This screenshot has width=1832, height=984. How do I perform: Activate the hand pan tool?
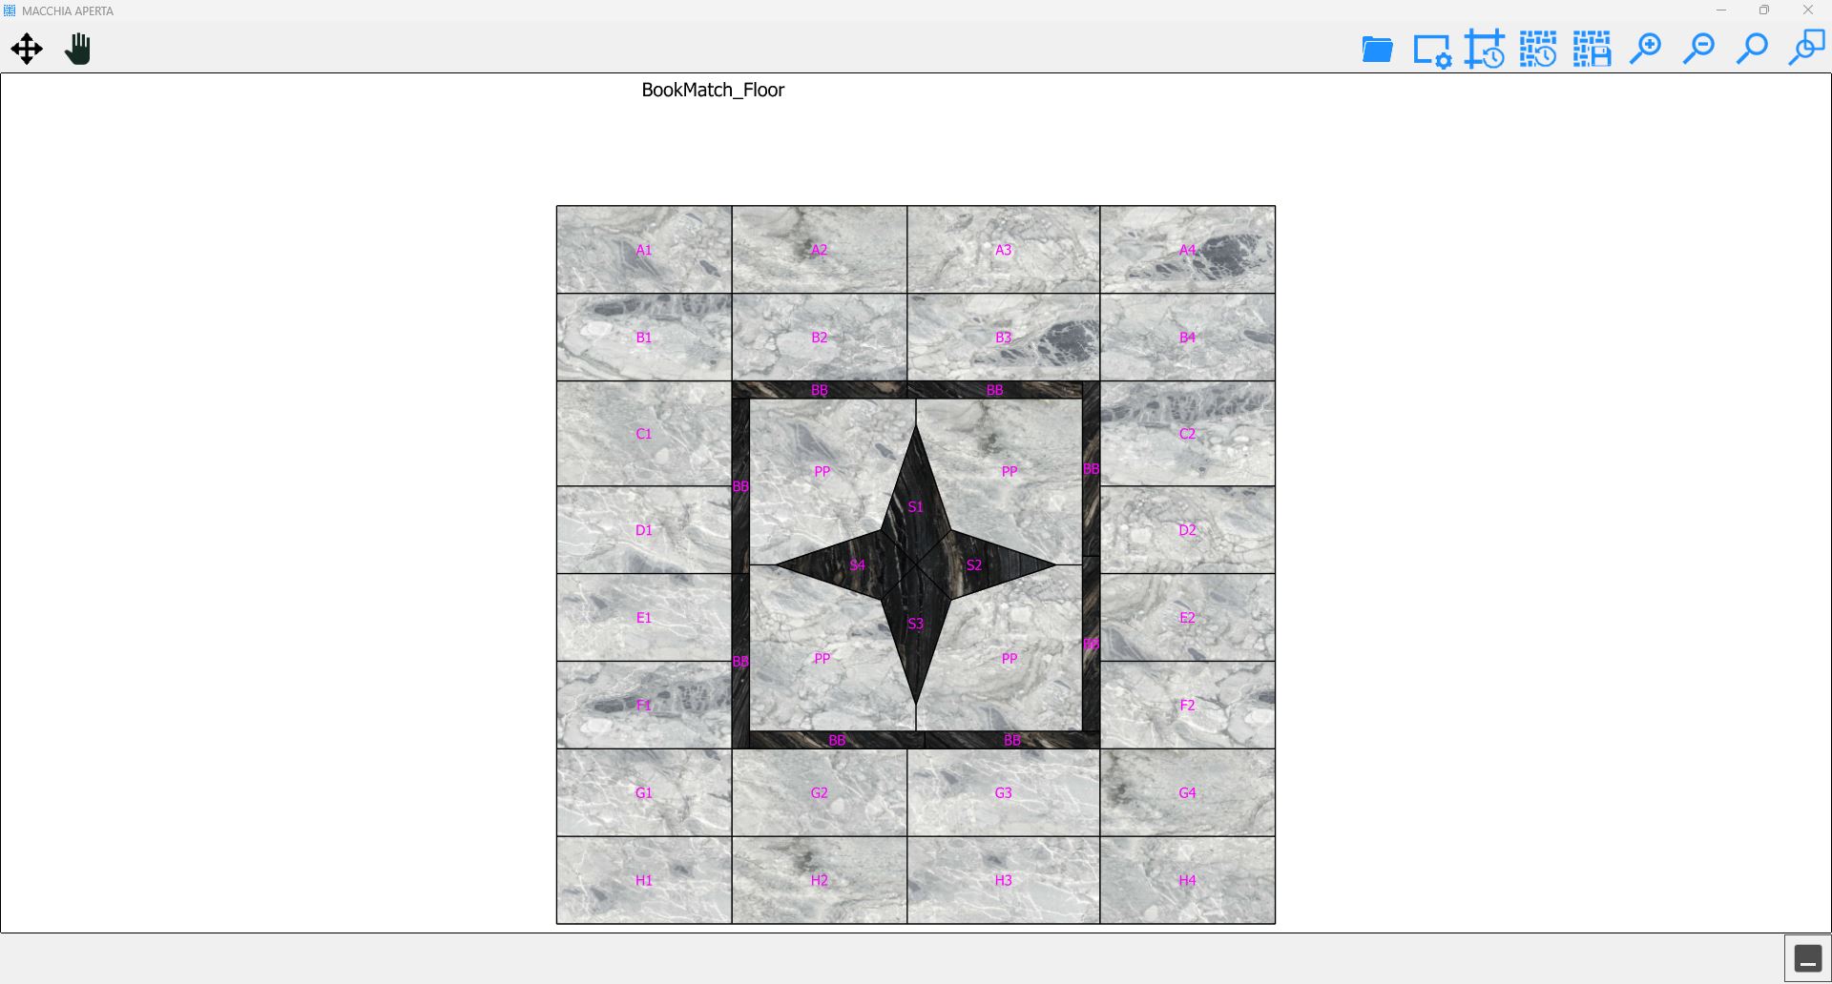(x=77, y=49)
